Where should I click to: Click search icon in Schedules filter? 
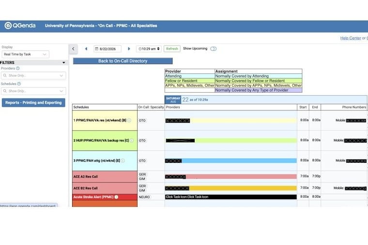coord(5,91)
